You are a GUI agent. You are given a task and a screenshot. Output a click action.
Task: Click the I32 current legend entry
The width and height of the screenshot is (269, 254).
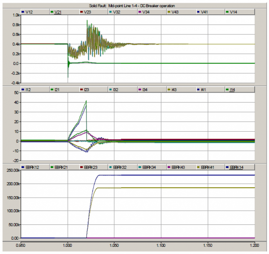(123, 90)
